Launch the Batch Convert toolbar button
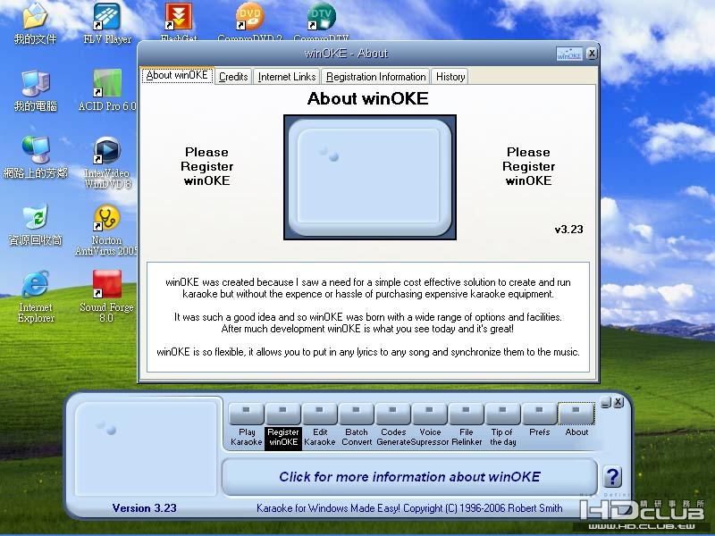 coord(356,414)
